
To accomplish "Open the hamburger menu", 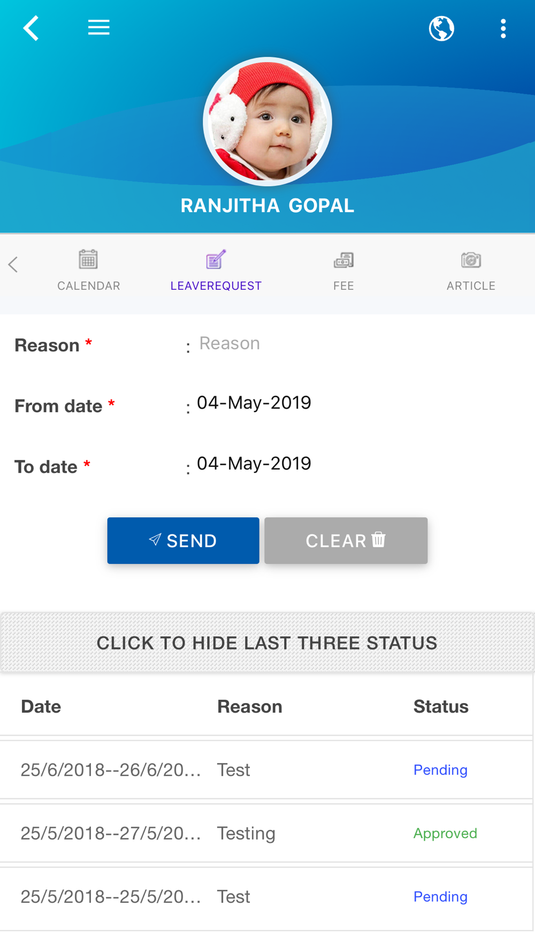I will point(99,27).
